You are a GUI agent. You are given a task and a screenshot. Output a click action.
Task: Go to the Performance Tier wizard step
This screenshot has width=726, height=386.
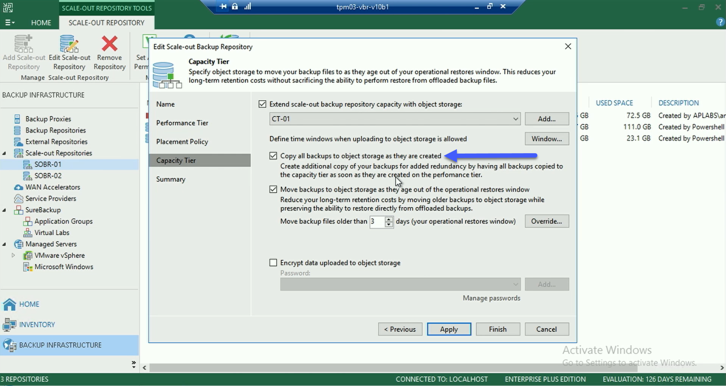coord(182,123)
